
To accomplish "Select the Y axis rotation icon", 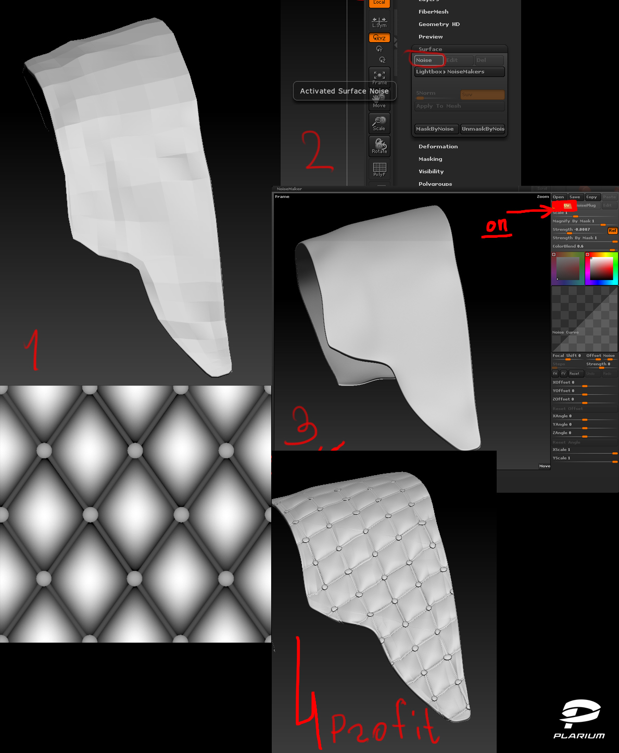I will pyautogui.click(x=379, y=49).
